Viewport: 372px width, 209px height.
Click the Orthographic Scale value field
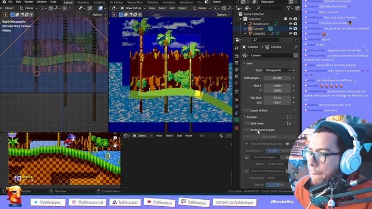click(277, 78)
